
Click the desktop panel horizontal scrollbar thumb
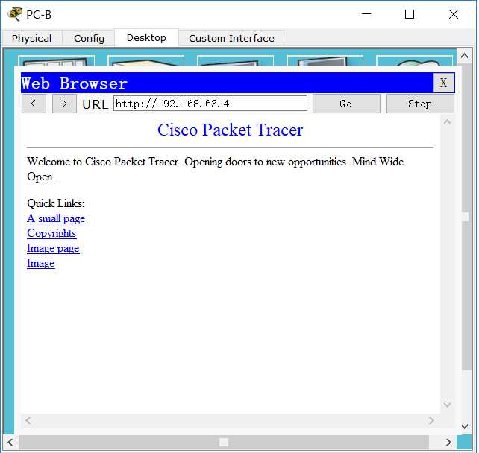click(224, 442)
